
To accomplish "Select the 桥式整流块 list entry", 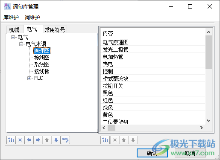I will coord(153,79).
